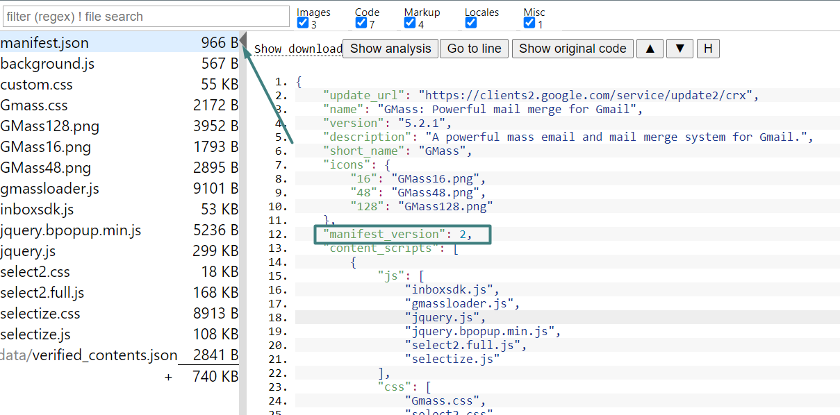840x415 pixels.
Task: Open background.js in the file list
Action: 48,64
